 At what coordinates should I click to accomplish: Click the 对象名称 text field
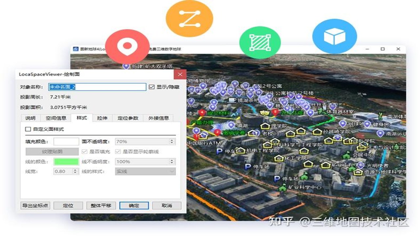point(97,87)
